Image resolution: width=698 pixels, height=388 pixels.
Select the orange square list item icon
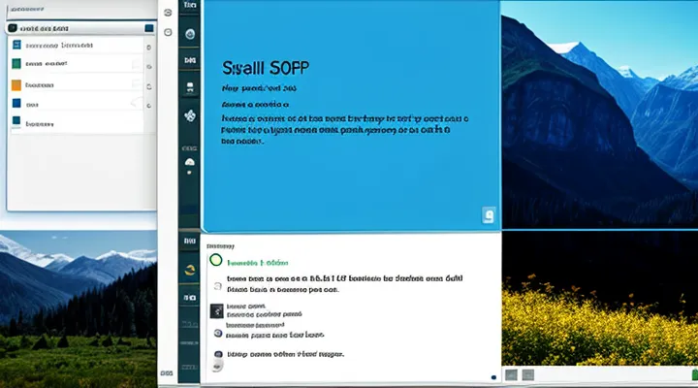(x=16, y=84)
